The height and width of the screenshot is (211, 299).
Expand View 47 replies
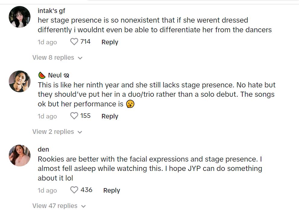click(x=59, y=206)
